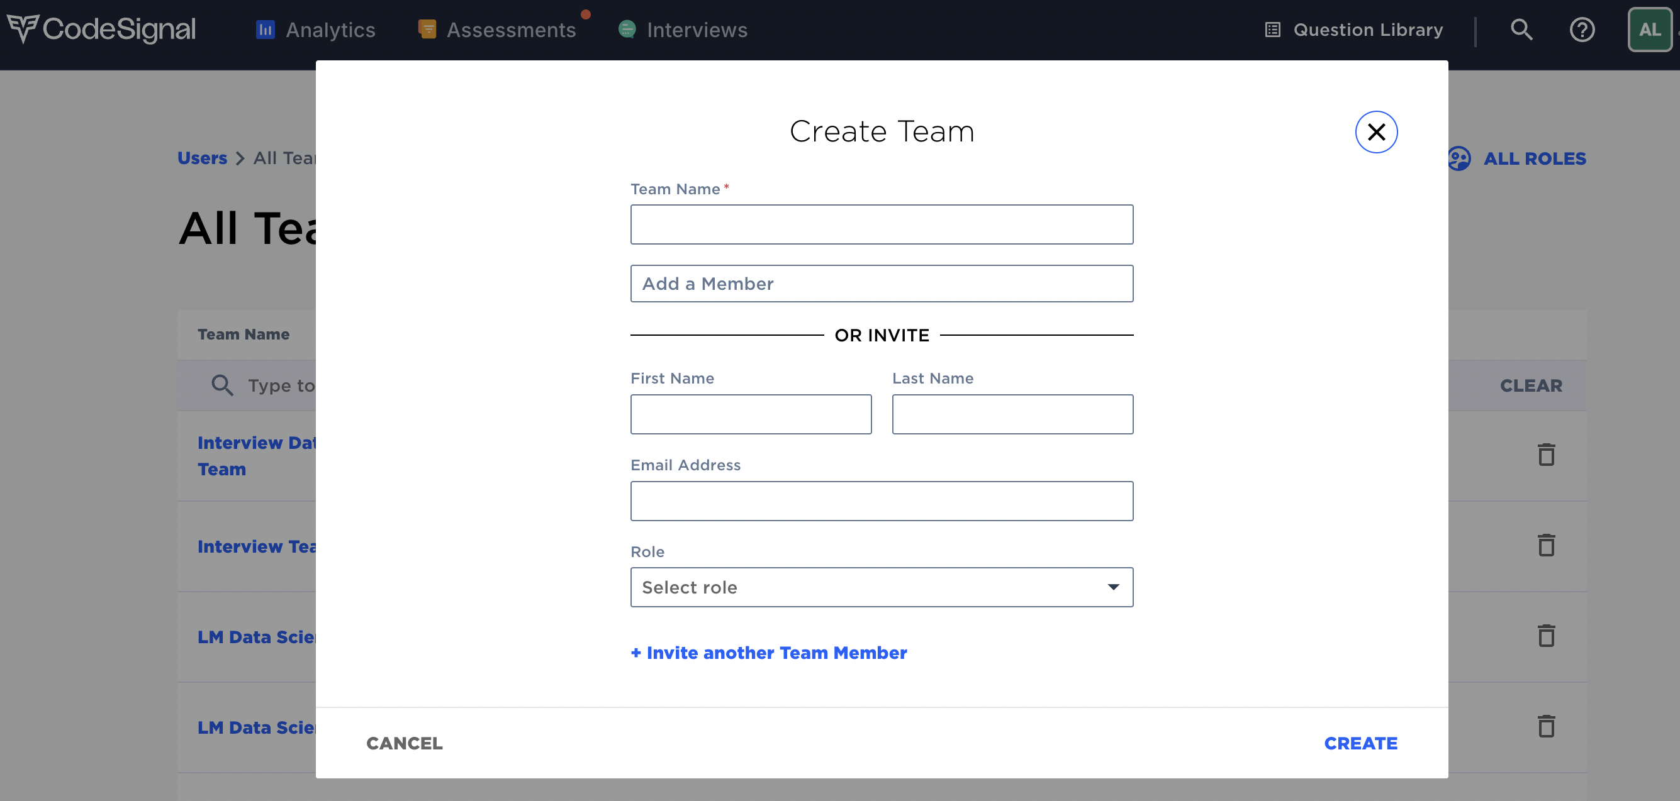
Task: Open the Question Library
Action: pos(1354,30)
